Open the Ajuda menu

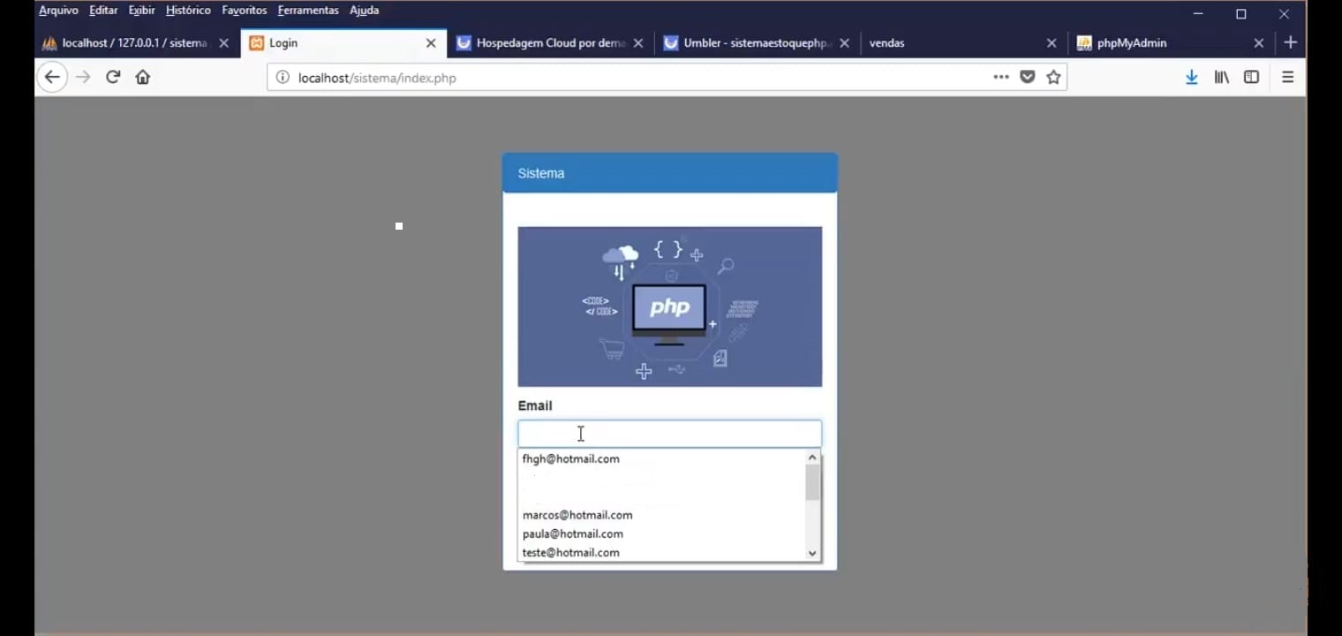tap(364, 11)
